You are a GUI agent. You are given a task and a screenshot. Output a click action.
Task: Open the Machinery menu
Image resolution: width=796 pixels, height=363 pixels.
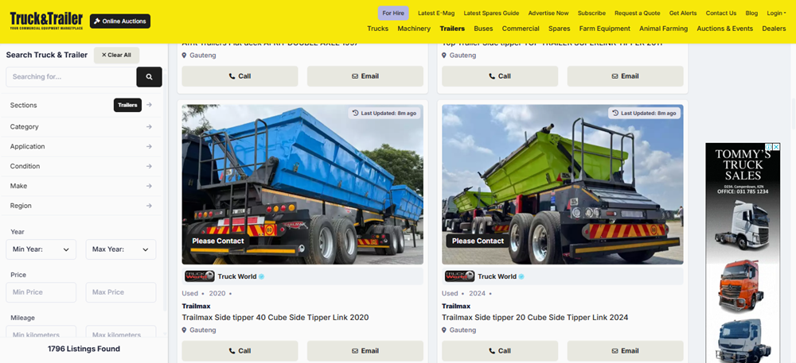(x=414, y=29)
